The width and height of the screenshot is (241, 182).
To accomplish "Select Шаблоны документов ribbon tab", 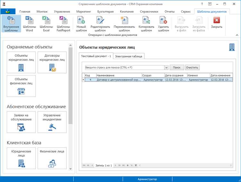I will pos(212,12).
